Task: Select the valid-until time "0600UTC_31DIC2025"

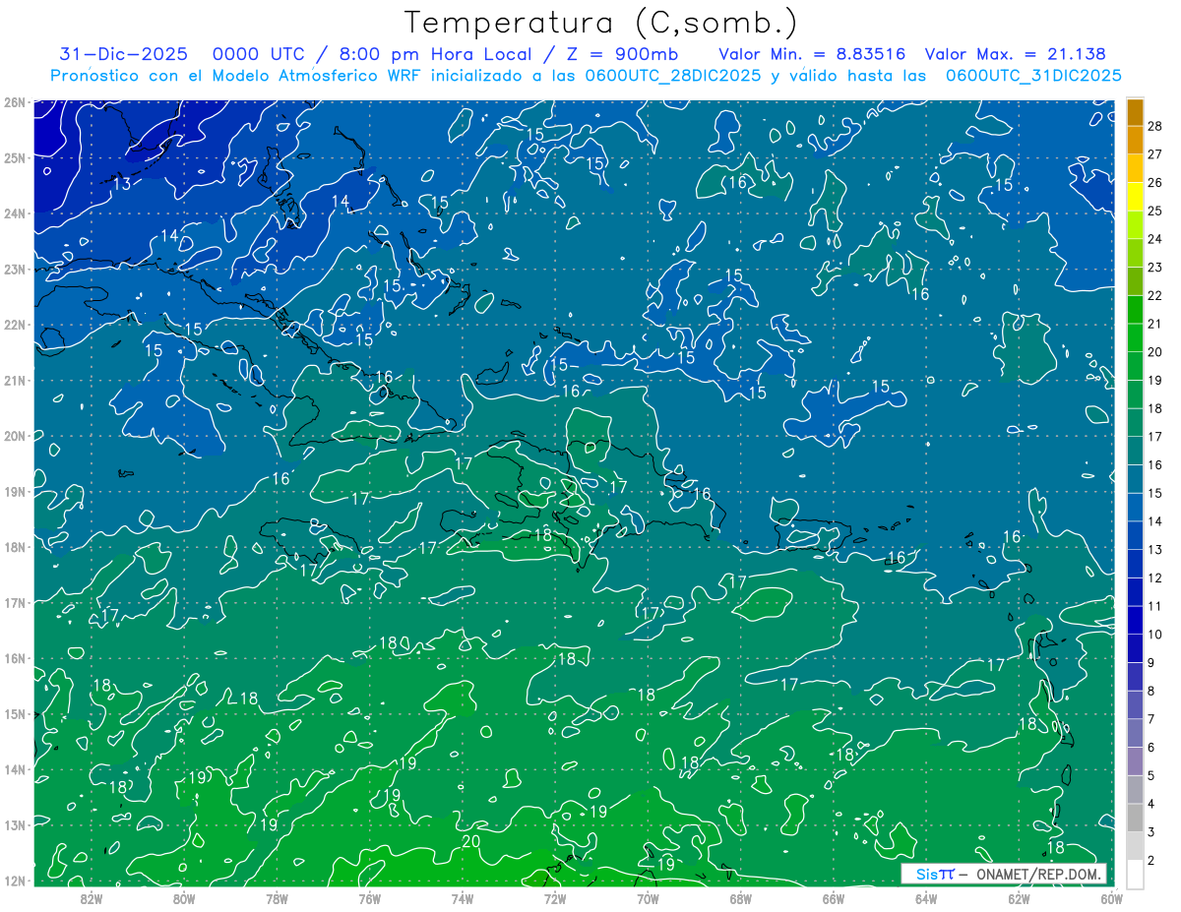Action: pyautogui.click(x=1033, y=76)
